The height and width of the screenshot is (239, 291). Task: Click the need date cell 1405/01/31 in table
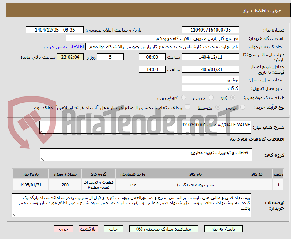[x=30, y=185]
